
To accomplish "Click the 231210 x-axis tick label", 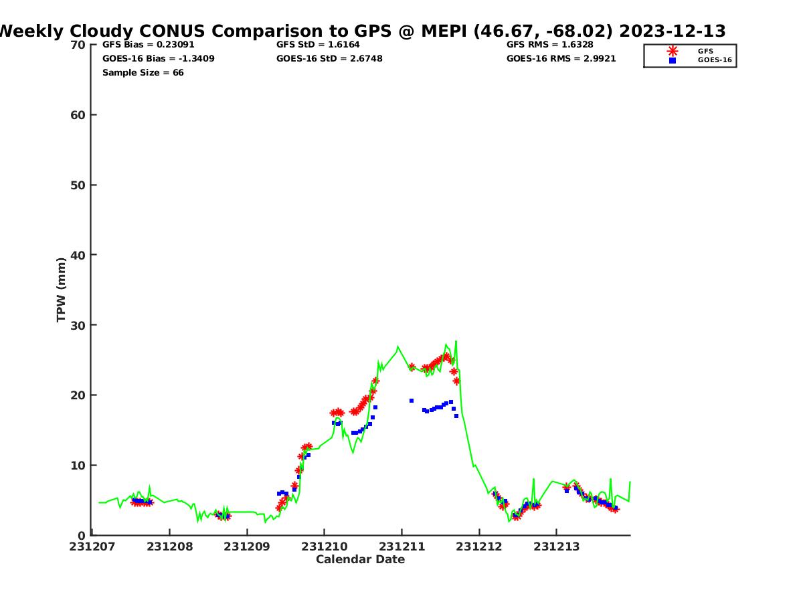I will click(x=324, y=546).
